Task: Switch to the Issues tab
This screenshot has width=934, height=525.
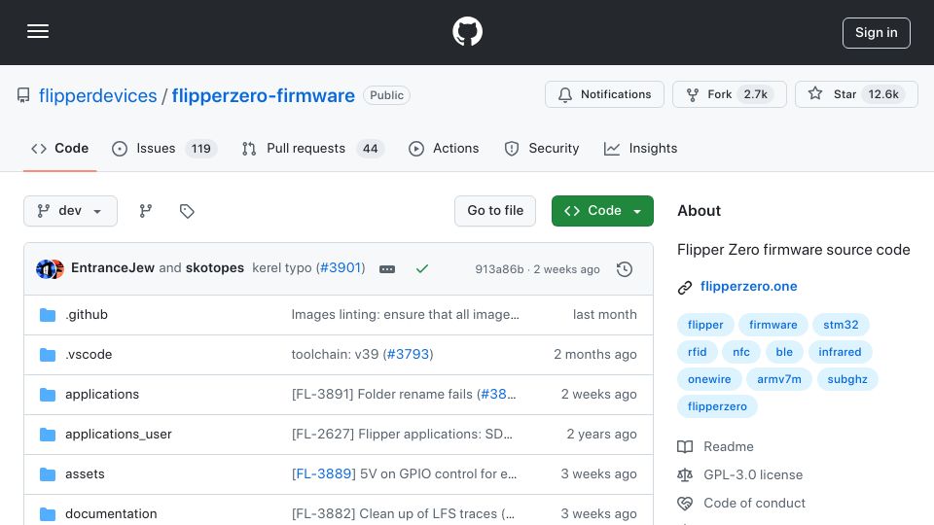Action: coord(164,148)
